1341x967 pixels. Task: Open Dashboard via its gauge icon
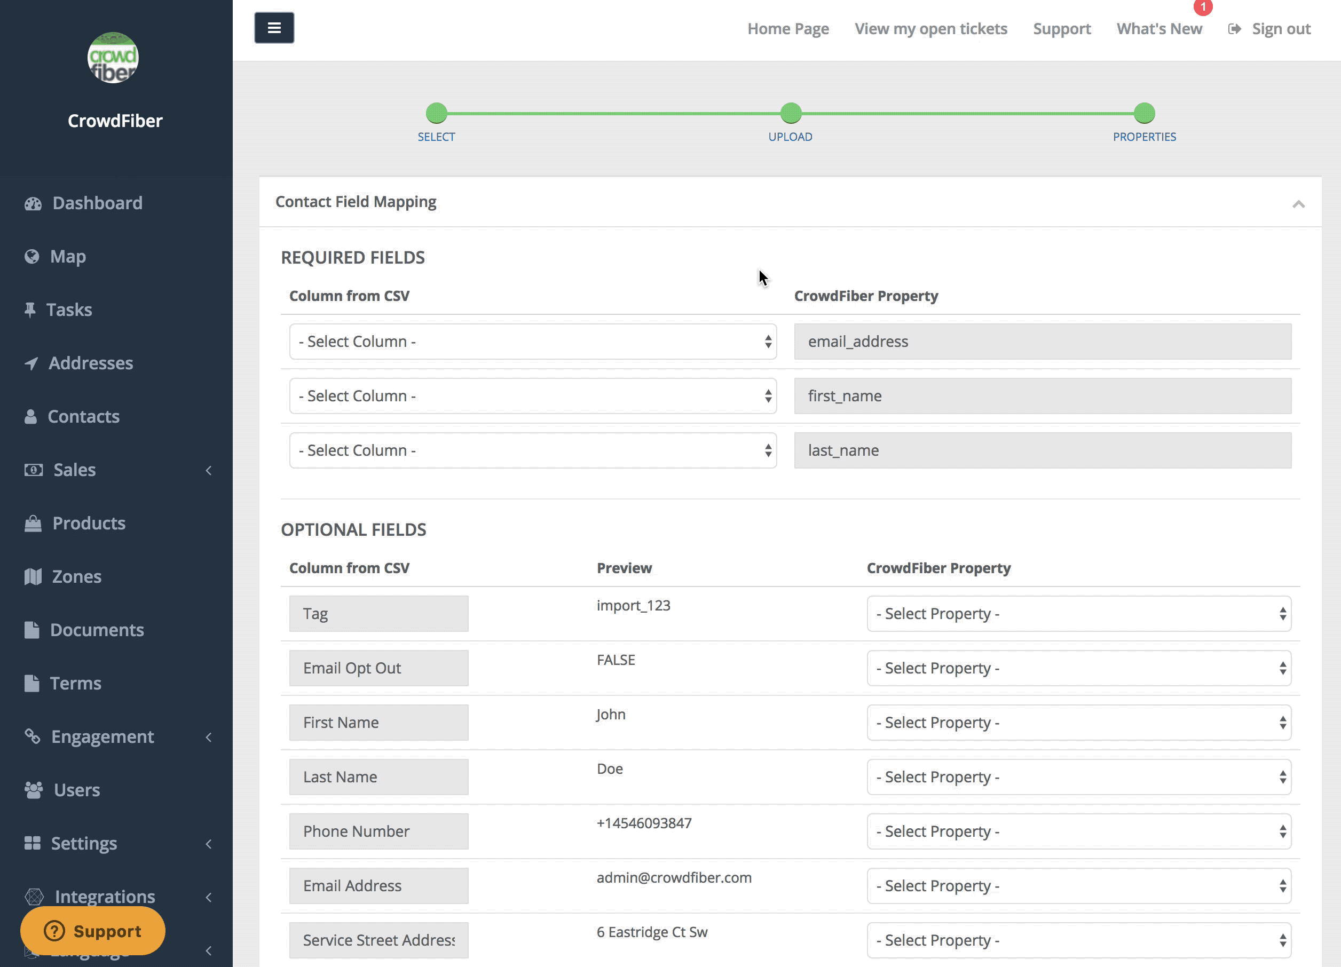click(33, 203)
